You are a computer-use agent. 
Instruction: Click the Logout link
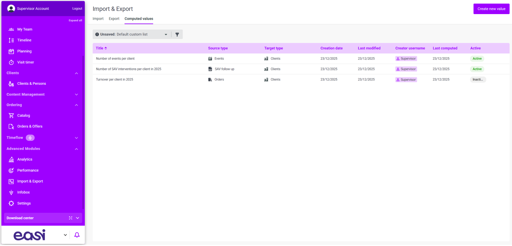77,9
